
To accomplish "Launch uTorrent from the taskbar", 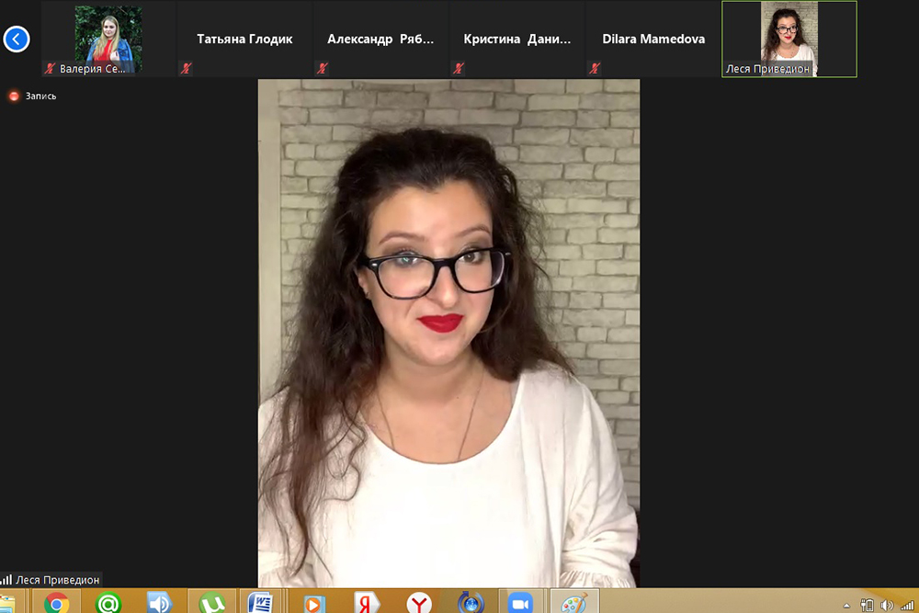I will pyautogui.click(x=212, y=603).
